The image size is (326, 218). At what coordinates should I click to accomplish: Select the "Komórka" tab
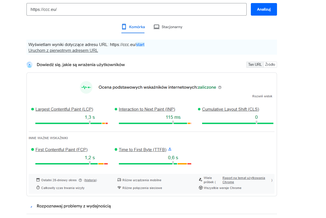pyautogui.click(x=133, y=27)
